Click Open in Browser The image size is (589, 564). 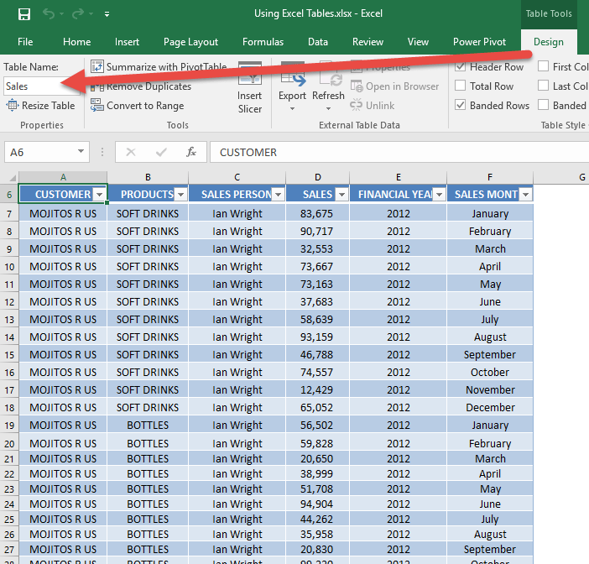(394, 86)
